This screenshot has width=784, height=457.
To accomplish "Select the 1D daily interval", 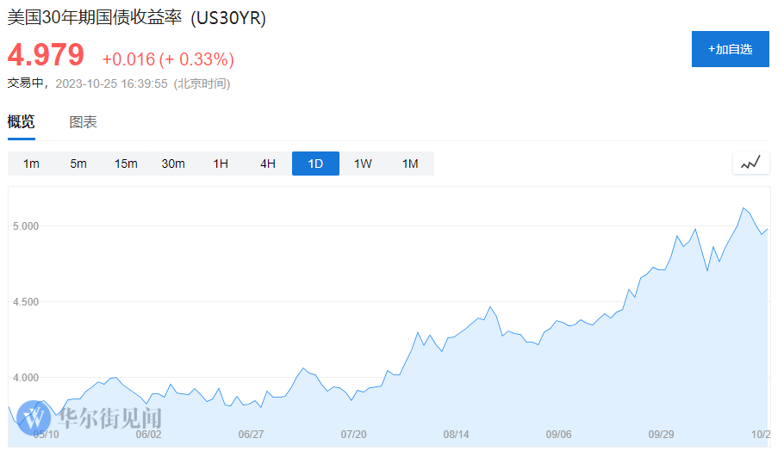I will tap(315, 164).
